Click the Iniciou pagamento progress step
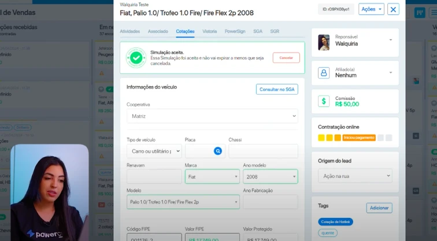Screen dimensions: 437x241 [x=359, y=138]
